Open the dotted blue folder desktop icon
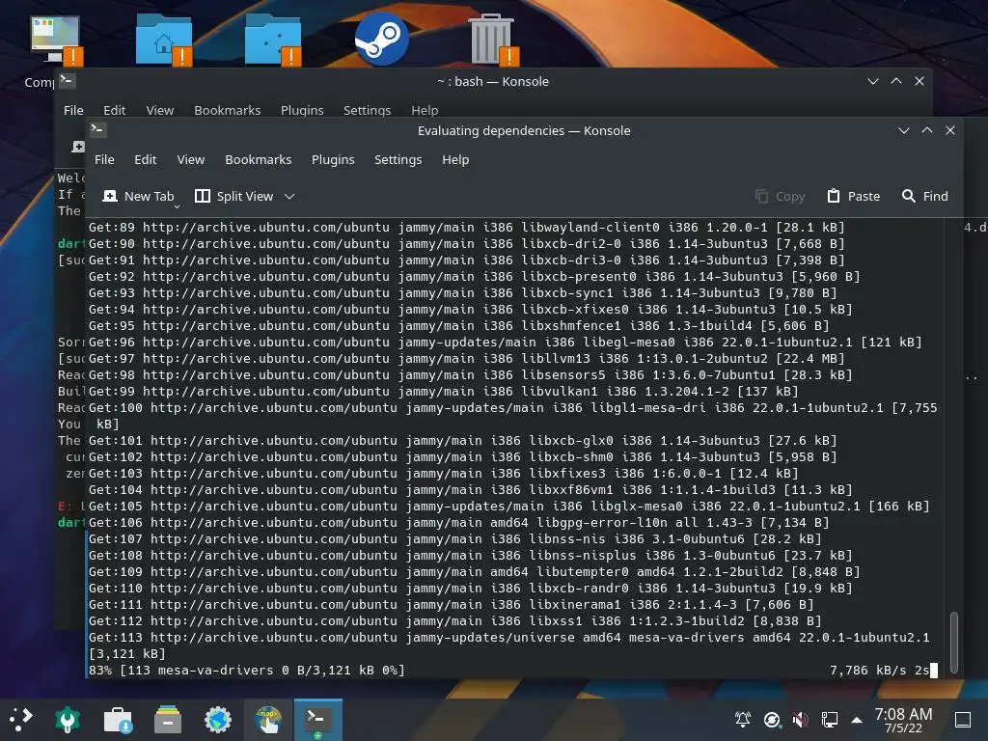 273,41
